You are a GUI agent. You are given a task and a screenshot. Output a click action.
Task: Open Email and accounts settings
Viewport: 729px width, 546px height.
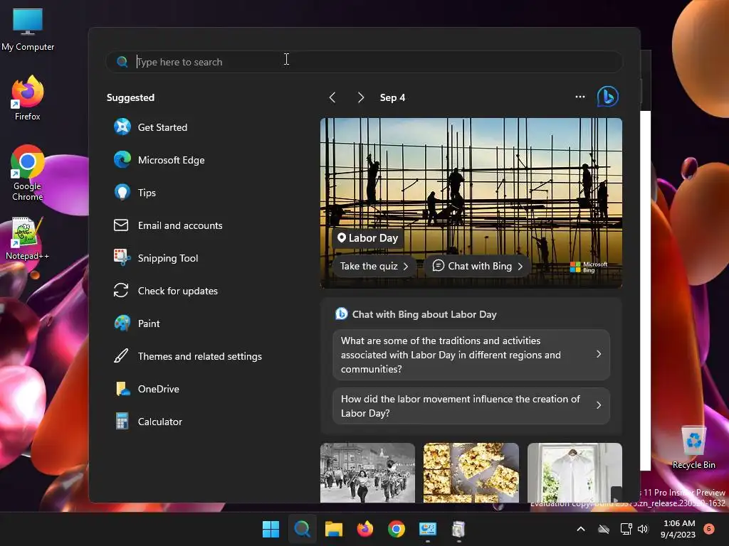click(x=168, y=225)
